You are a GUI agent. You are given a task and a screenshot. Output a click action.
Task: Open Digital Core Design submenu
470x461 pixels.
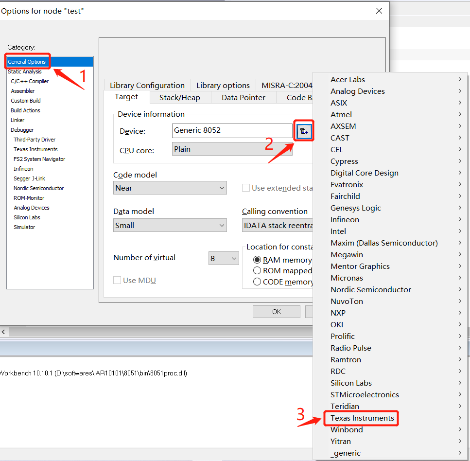coord(390,173)
